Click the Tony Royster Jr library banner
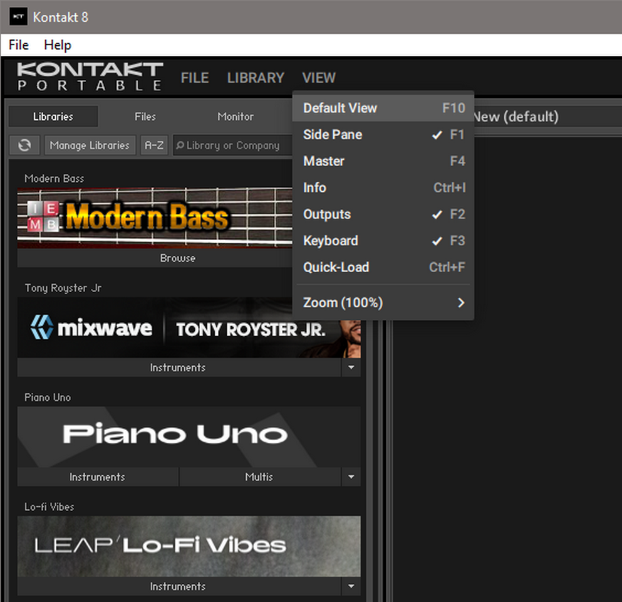622x602 pixels. (189, 327)
